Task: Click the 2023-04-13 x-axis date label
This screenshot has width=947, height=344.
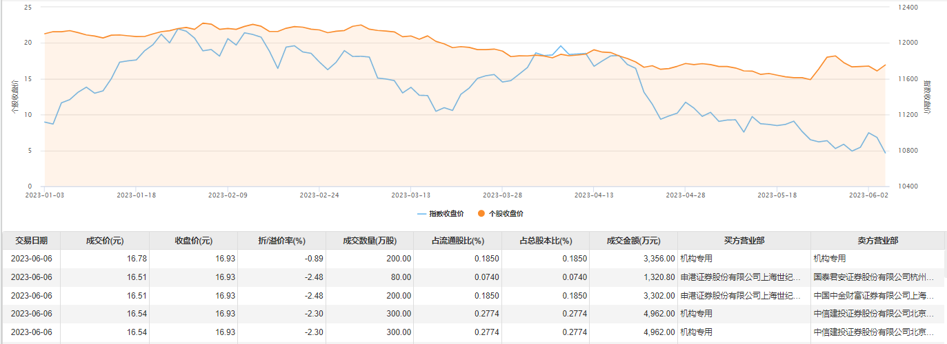Action: (594, 195)
